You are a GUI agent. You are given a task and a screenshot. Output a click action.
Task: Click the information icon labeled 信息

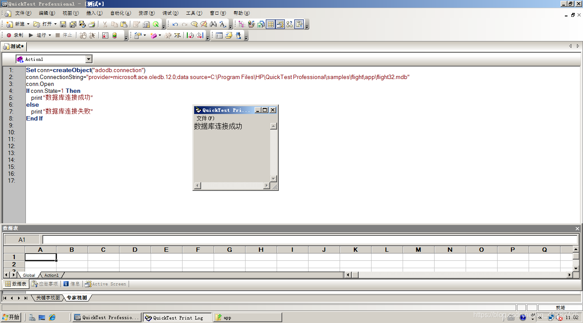[x=66, y=284]
